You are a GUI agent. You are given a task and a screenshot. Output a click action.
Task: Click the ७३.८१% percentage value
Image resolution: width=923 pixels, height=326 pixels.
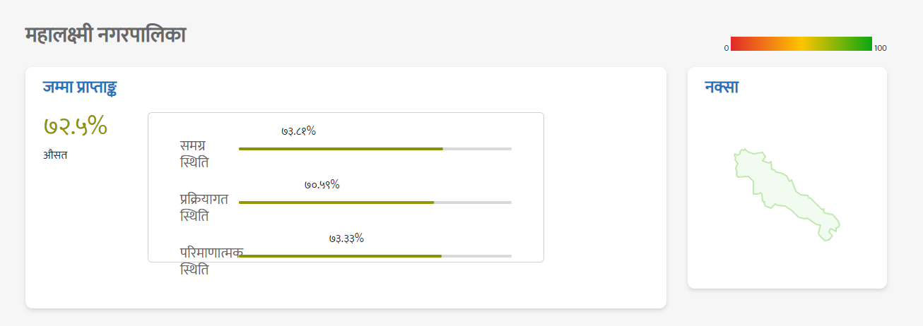click(298, 131)
